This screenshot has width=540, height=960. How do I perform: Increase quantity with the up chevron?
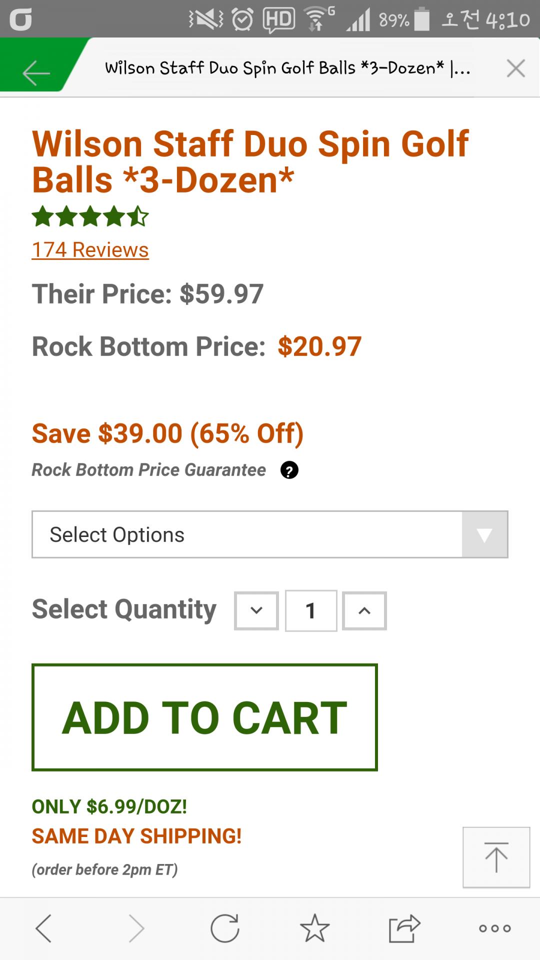pyautogui.click(x=364, y=610)
